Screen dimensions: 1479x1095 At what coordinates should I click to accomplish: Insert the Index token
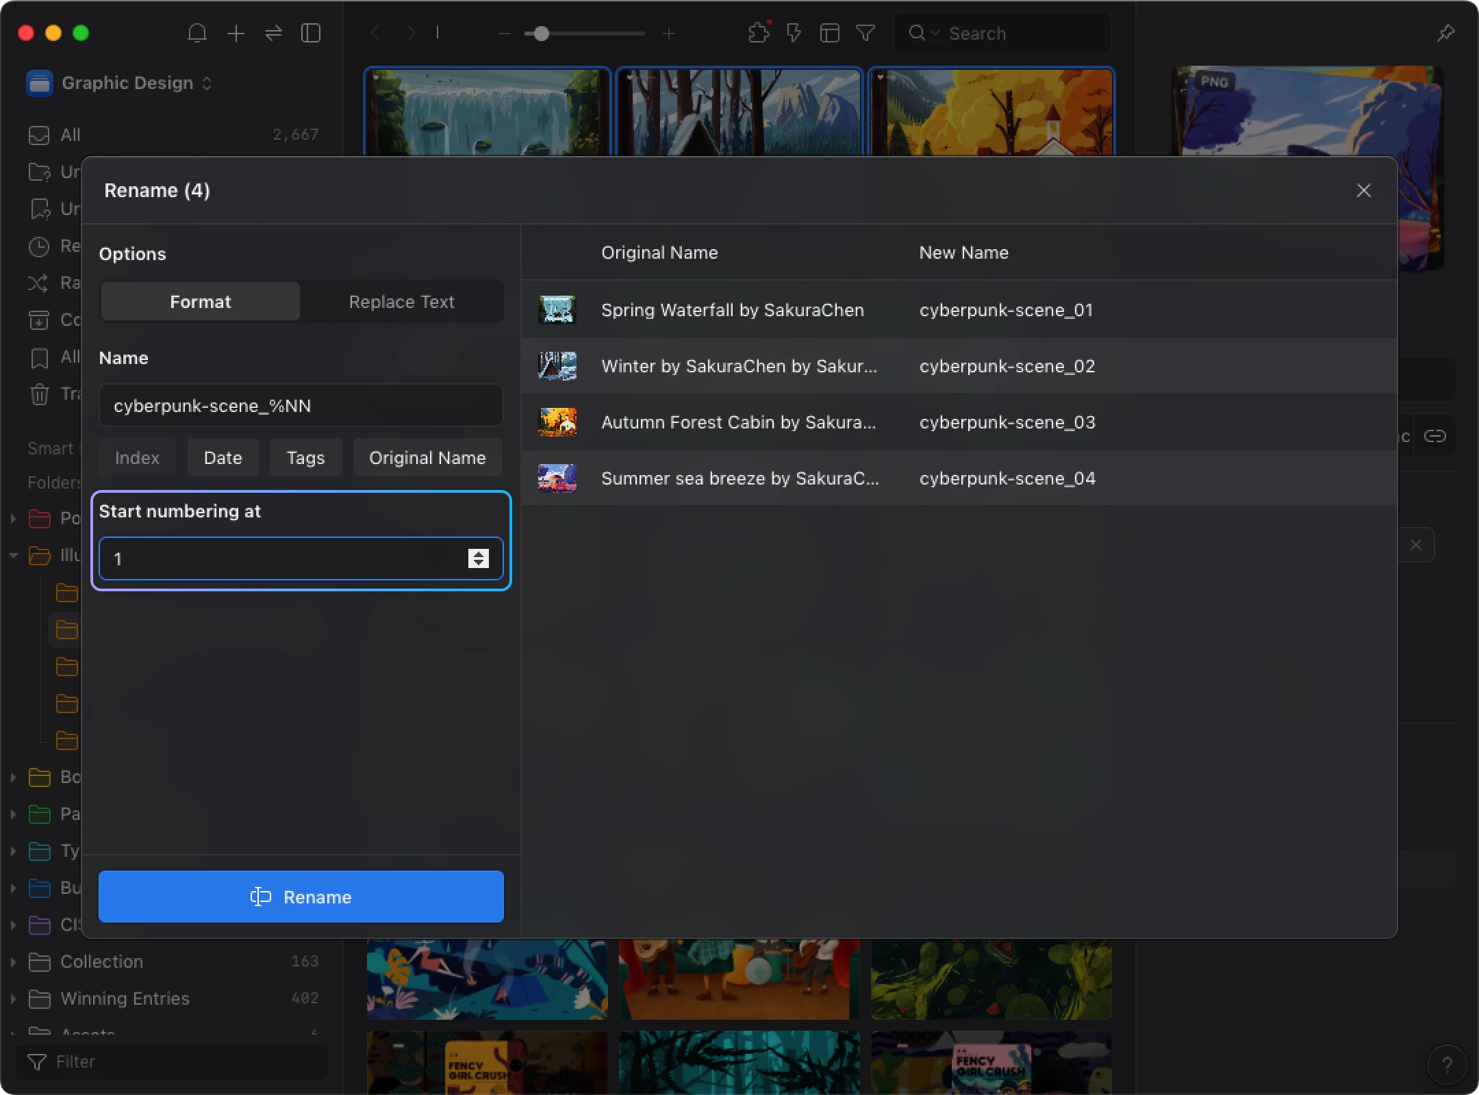(x=137, y=458)
